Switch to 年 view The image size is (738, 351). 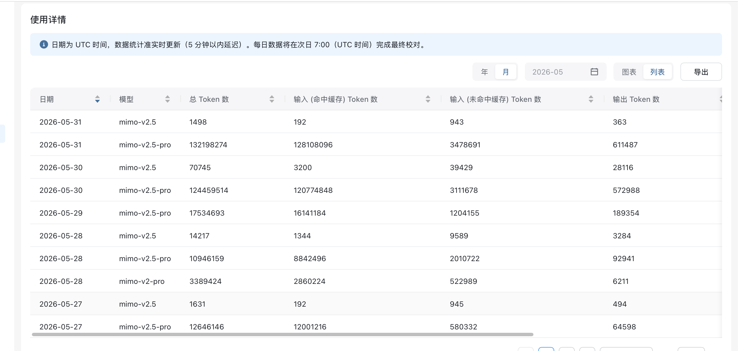484,72
